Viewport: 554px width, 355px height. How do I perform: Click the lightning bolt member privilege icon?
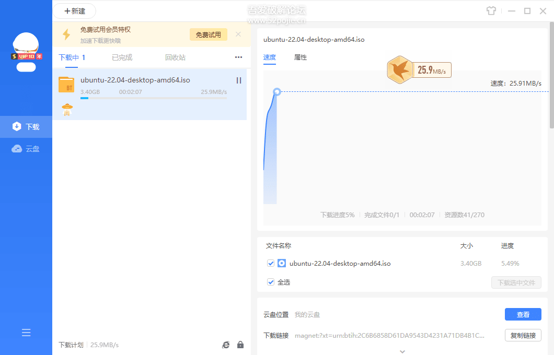(x=66, y=34)
